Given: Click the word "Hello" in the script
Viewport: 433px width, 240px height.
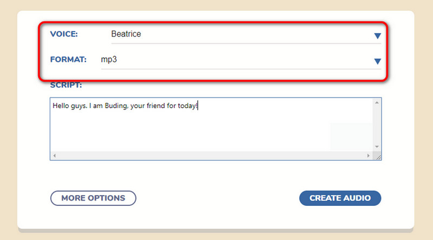Looking at the screenshot, I should coord(61,106).
